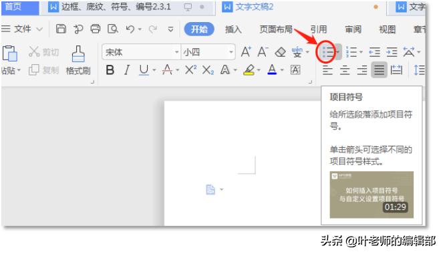
Task: Open the font size 小四 dropdown
Action: [x=231, y=52]
